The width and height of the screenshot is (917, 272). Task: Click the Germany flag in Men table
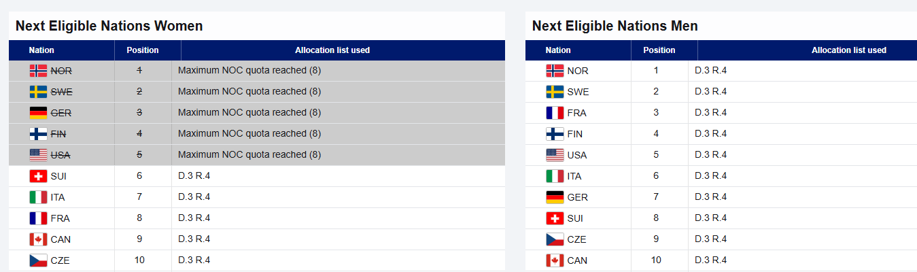coord(555,197)
